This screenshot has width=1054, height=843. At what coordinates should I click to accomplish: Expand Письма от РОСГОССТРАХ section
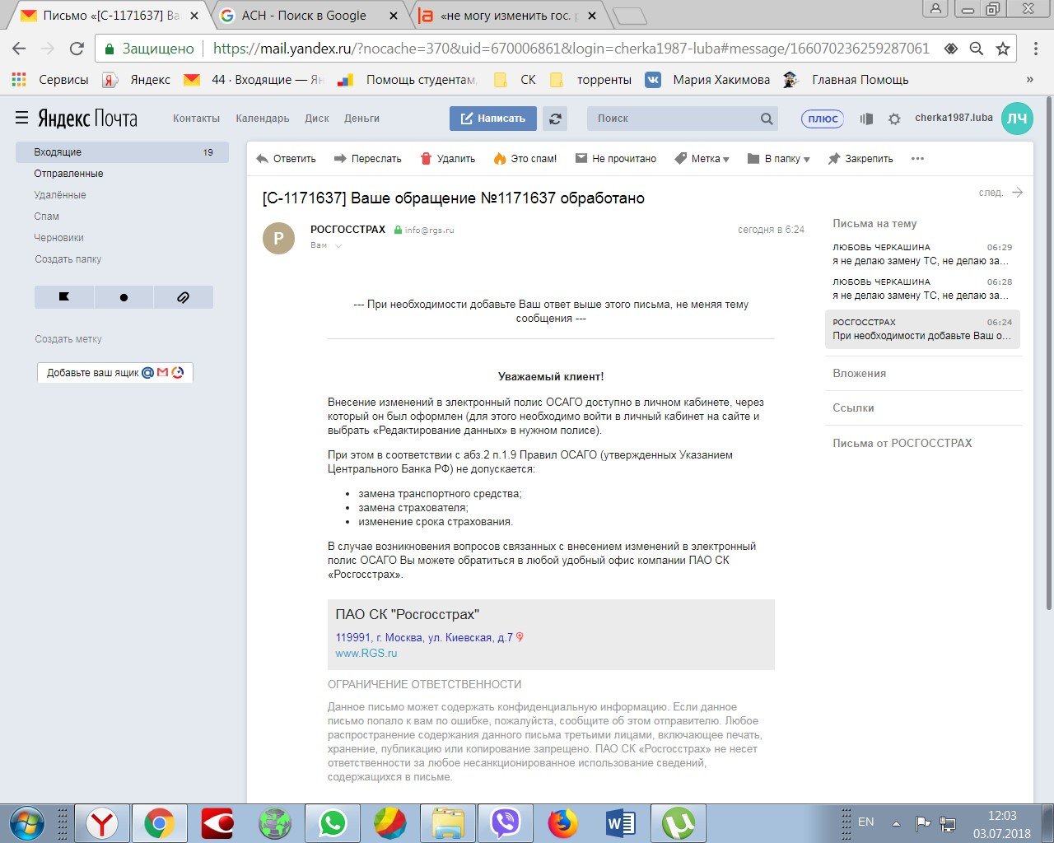click(x=902, y=443)
